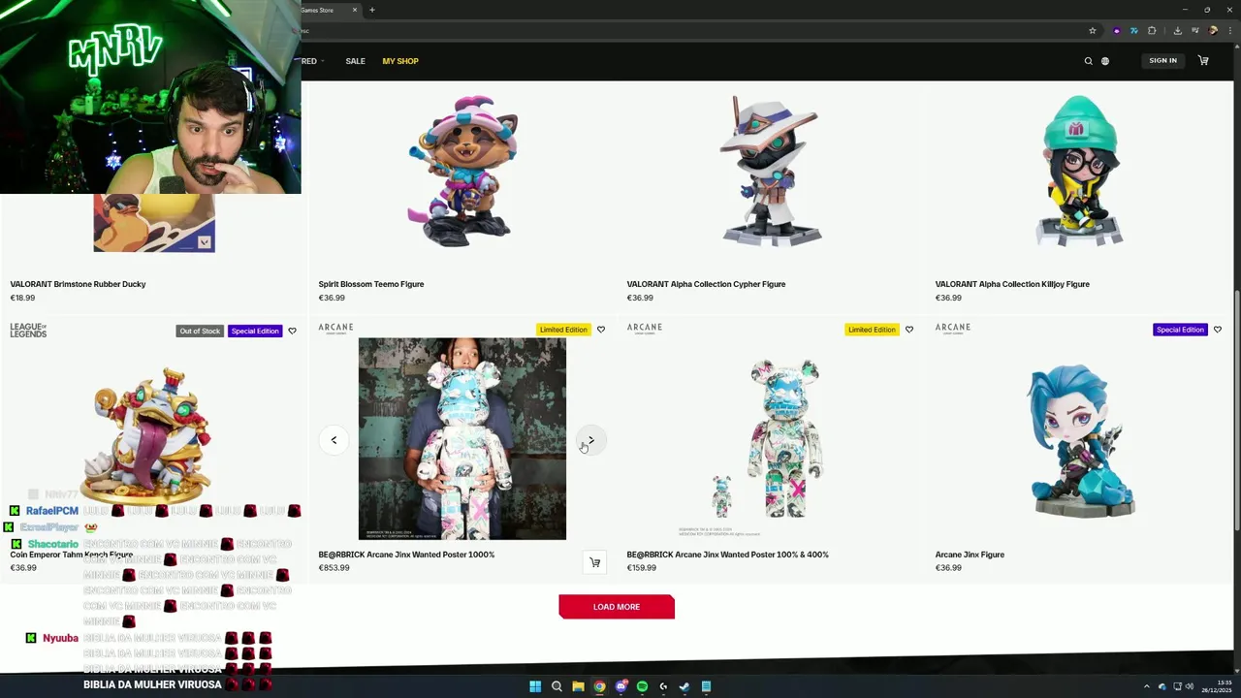Open the Chrome three-dot menu

click(1230, 30)
